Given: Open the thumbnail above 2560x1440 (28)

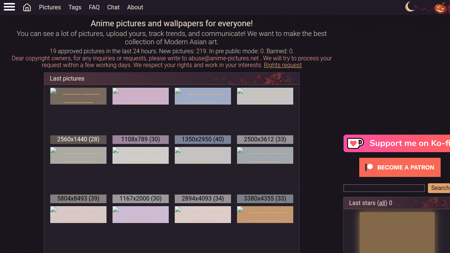Looking at the screenshot, I should [78, 96].
